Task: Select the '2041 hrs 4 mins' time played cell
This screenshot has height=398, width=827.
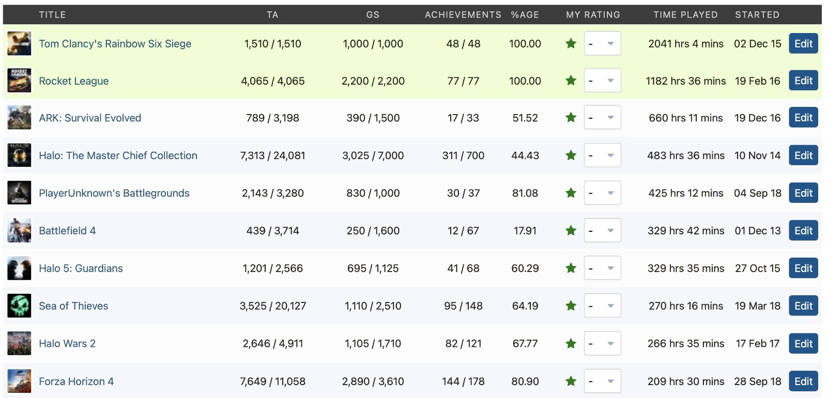Action: (686, 43)
